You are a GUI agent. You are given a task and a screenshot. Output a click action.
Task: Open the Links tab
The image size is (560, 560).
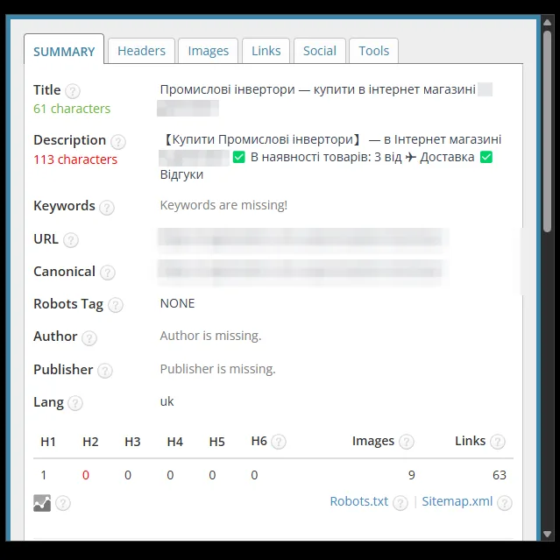click(x=266, y=51)
